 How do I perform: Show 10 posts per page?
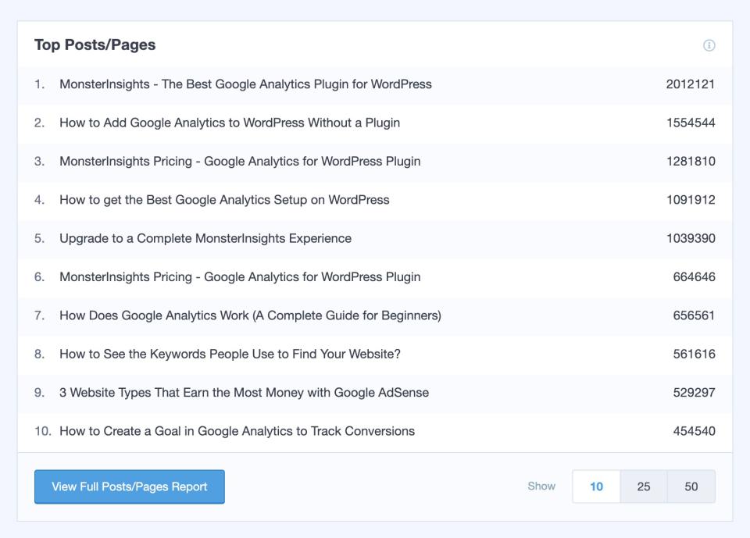click(596, 486)
